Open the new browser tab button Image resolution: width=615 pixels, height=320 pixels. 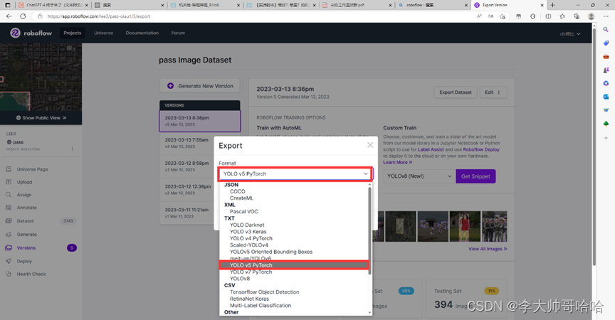click(x=552, y=5)
